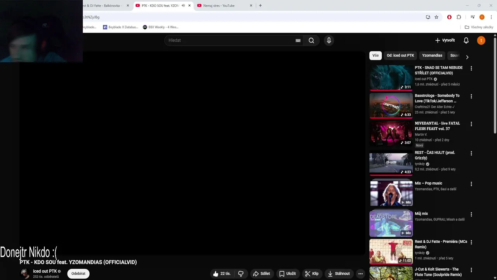The width and height of the screenshot is (497, 280).
Task: Open the red Opera-style extension icon
Action: pyautogui.click(x=449, y=17)
